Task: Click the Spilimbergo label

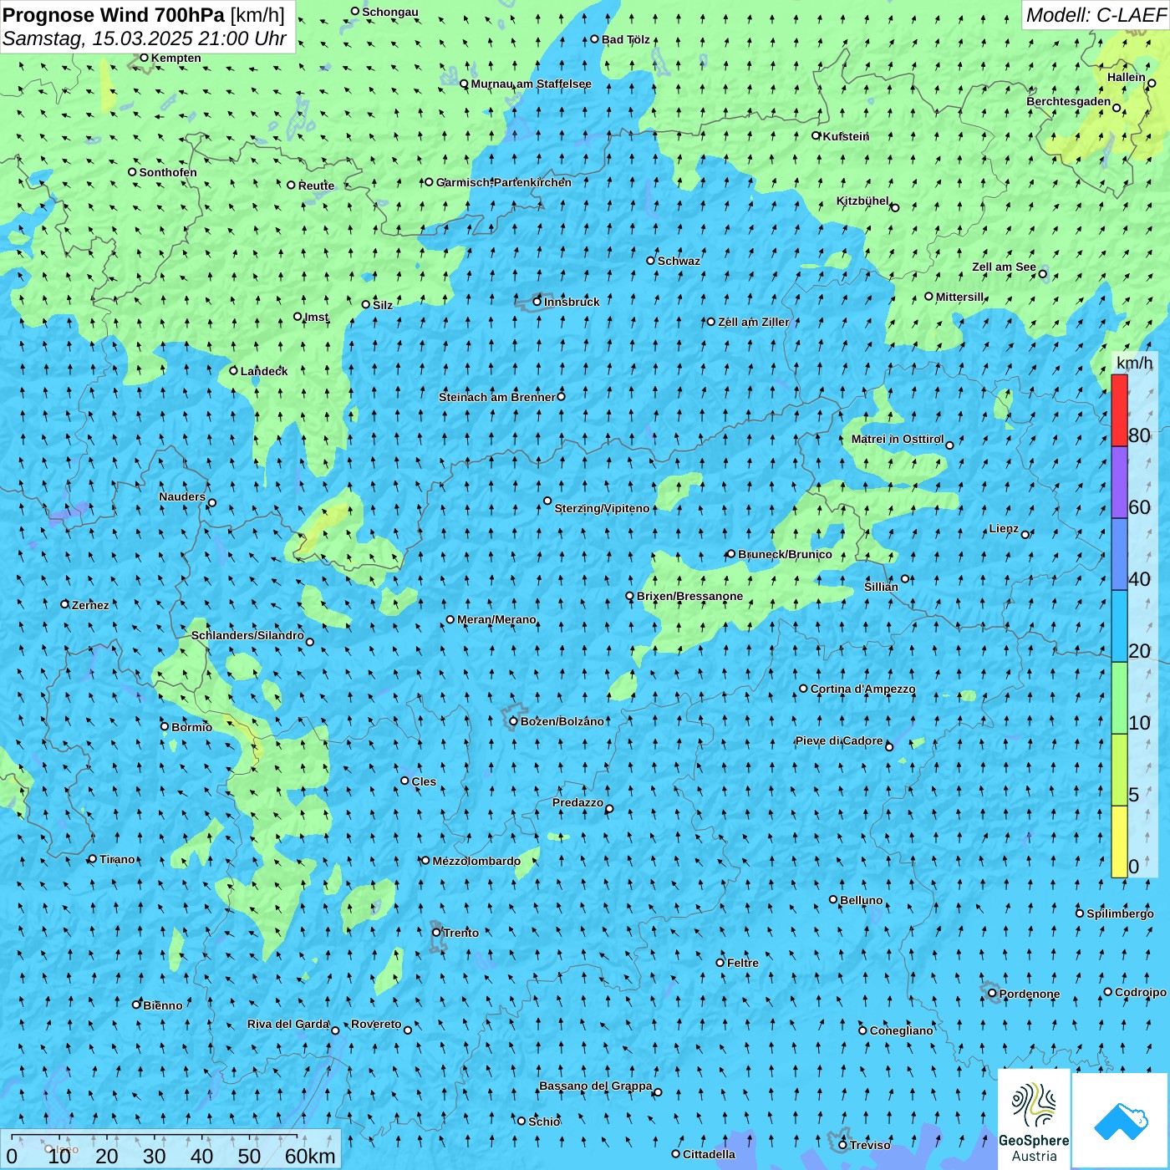Action: (1120, 913)
